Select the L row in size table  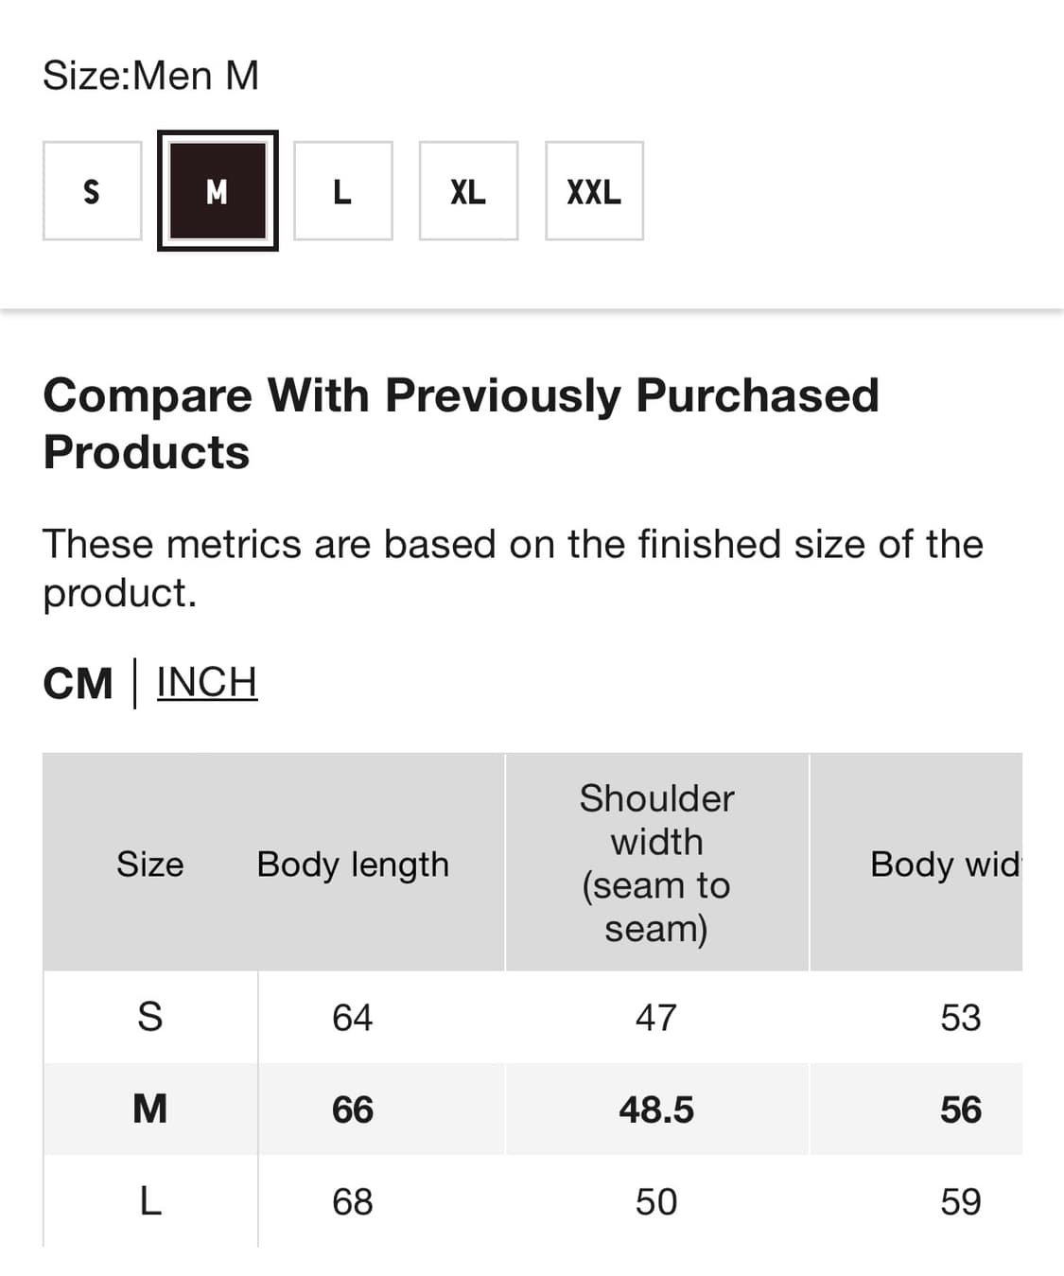[149, 1201]
